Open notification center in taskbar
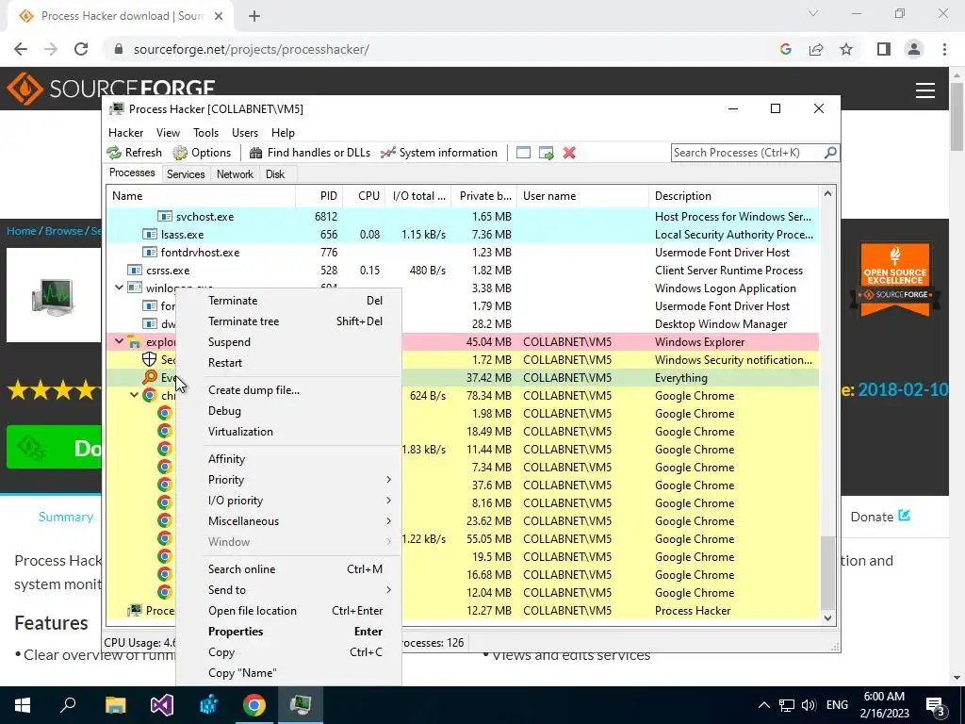The height and width of the screenshot is (724, 965). coord(935,705)
